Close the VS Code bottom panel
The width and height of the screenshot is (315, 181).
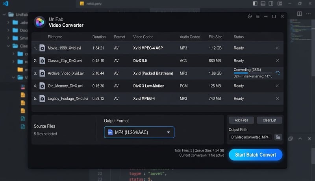click(x=309, y=139)
